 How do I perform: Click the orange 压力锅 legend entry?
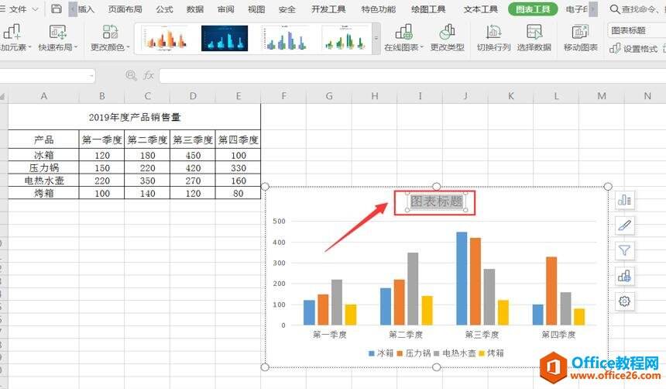(414, 353)
